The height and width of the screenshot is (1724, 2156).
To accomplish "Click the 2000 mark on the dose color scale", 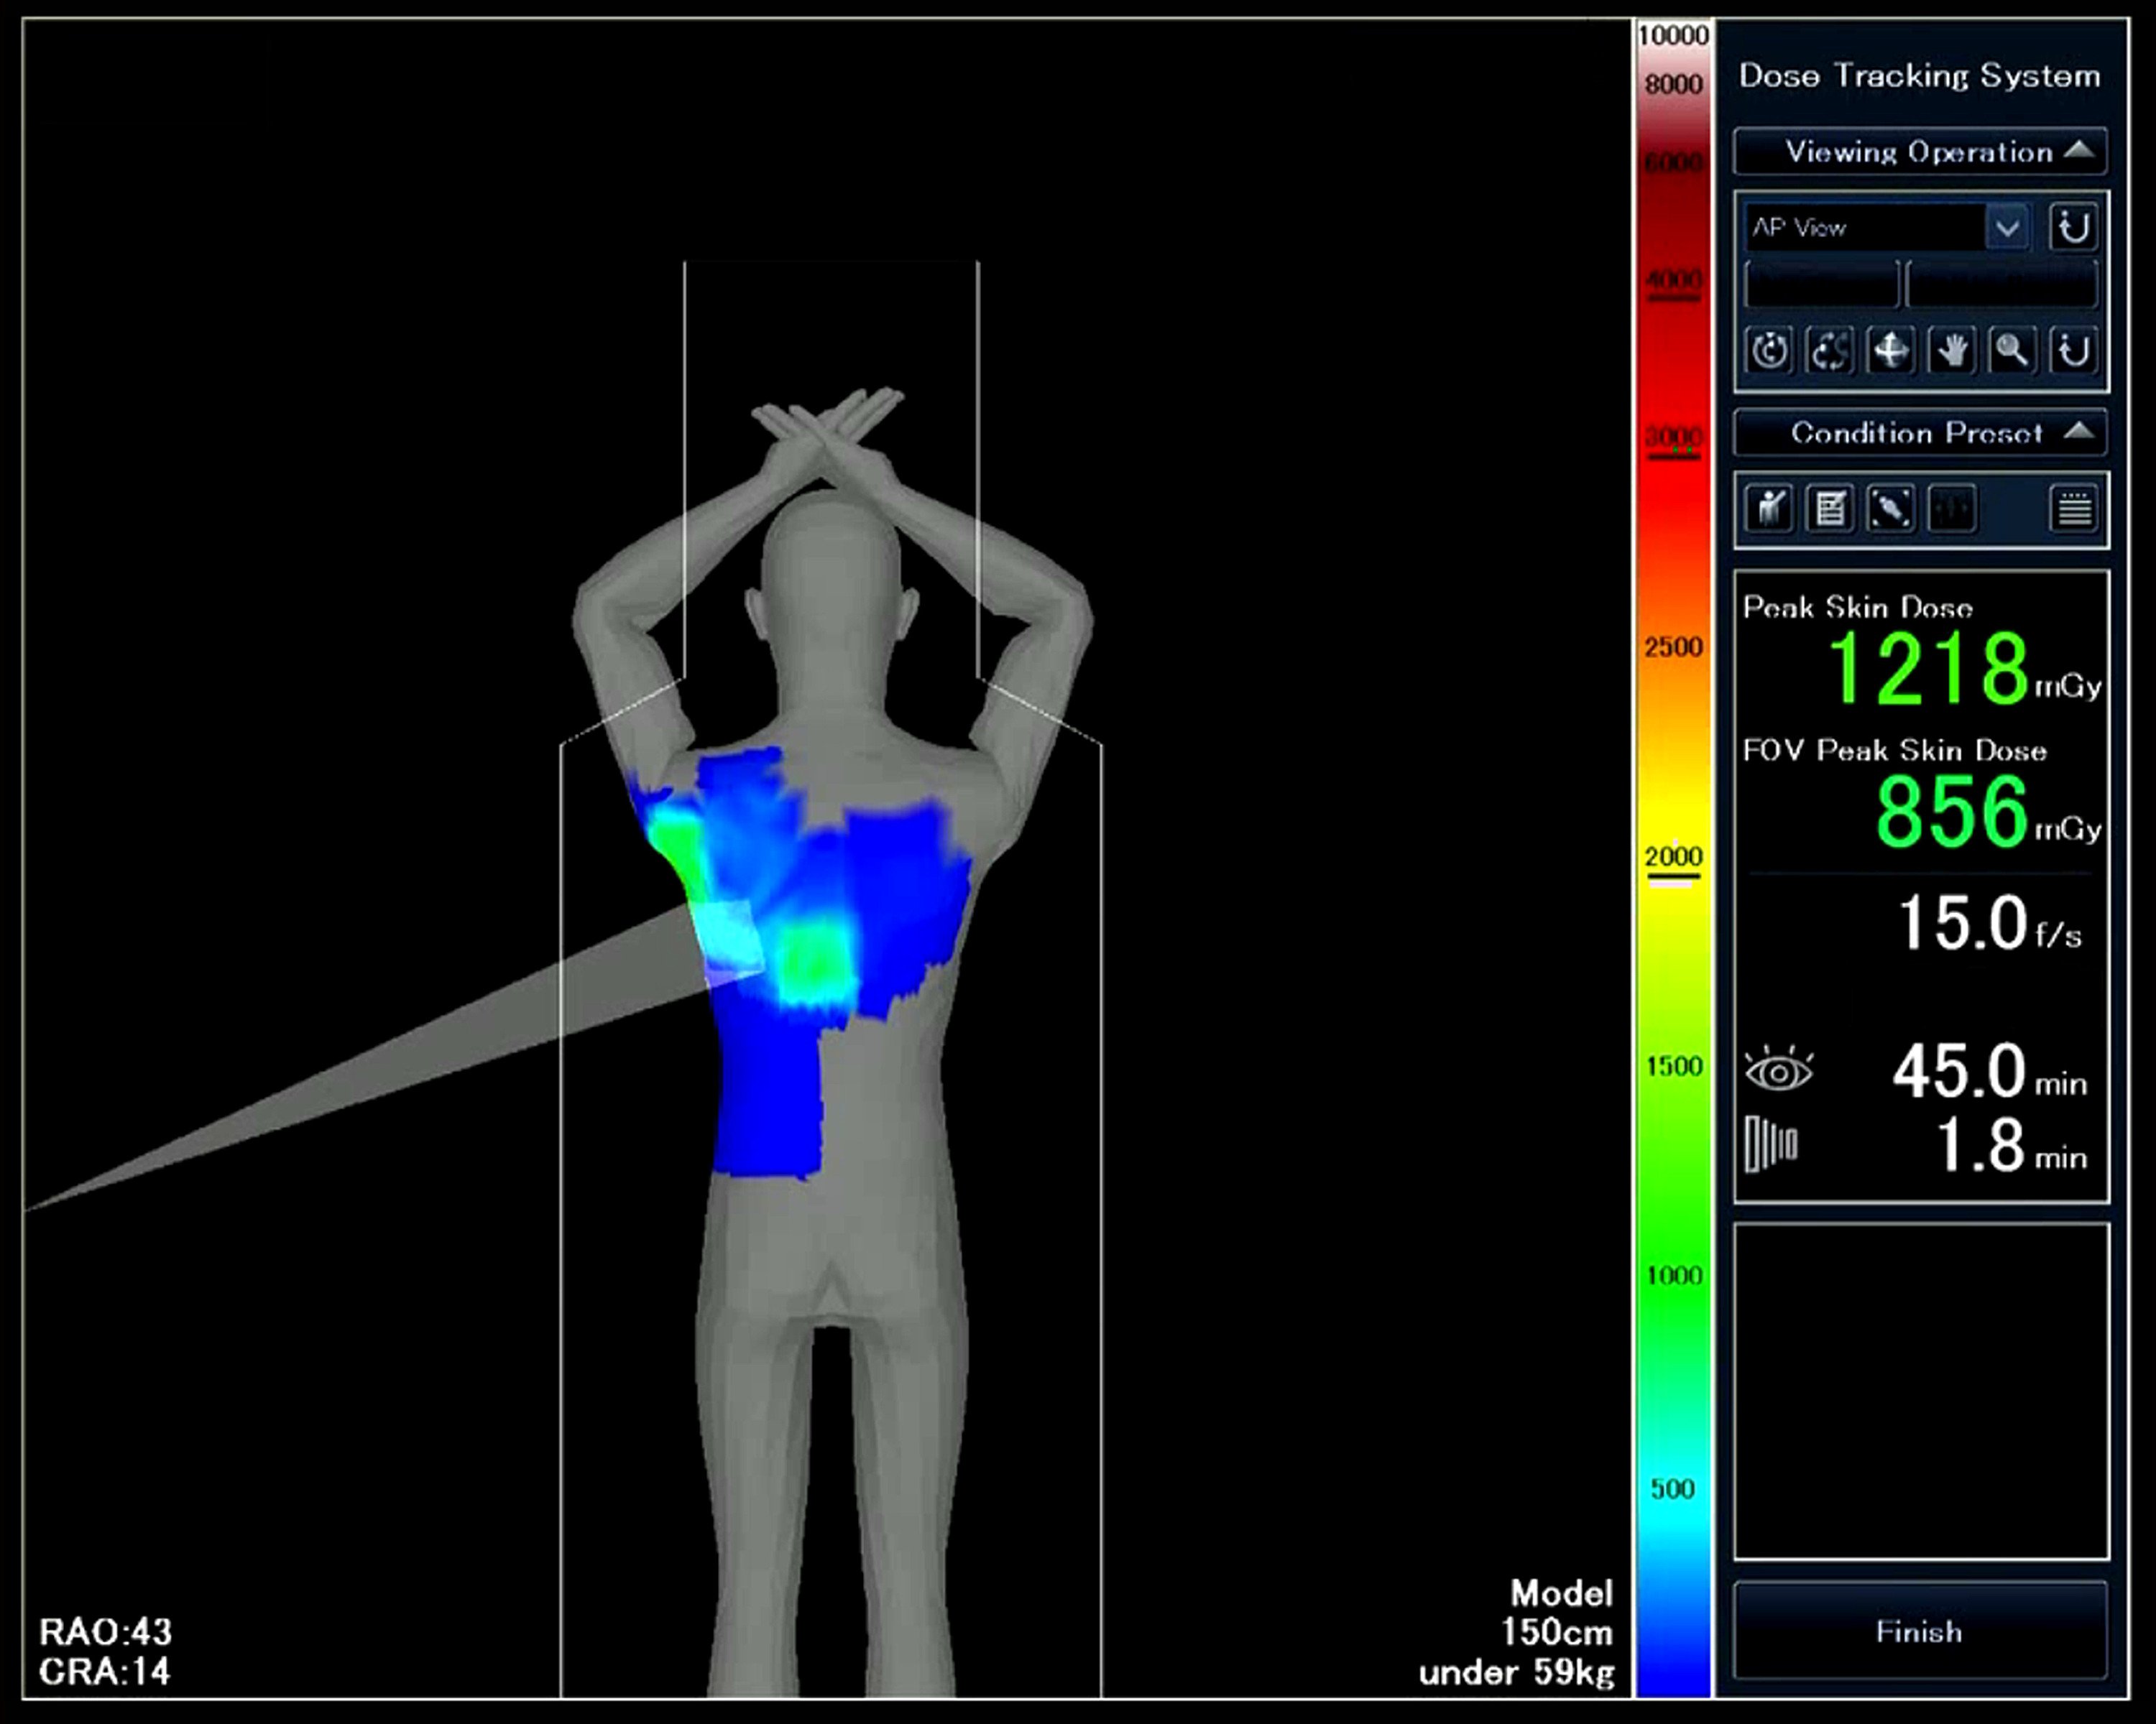I will click(1673, 858).
